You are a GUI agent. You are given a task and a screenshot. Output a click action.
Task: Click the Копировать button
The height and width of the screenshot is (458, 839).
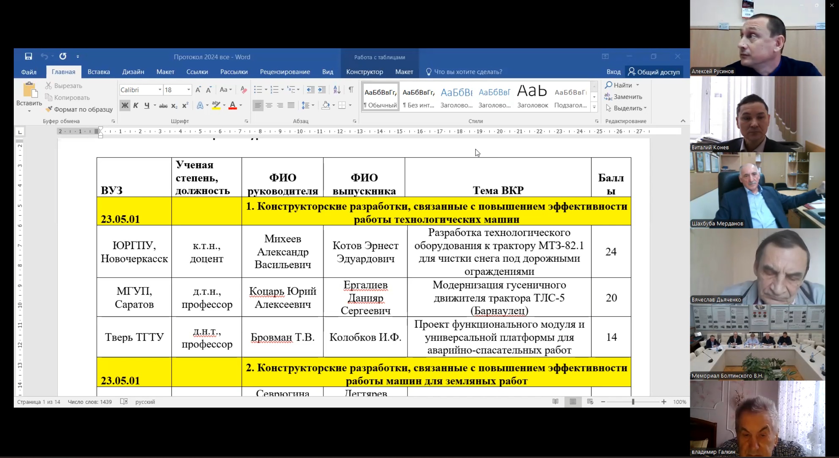pos(68,97)
